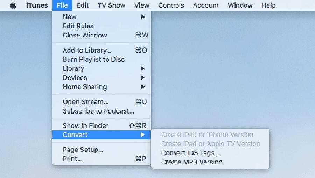The height and width of the screenshot is (178, 315).
Task: Close the open File menu
Action: pos(62,5)
